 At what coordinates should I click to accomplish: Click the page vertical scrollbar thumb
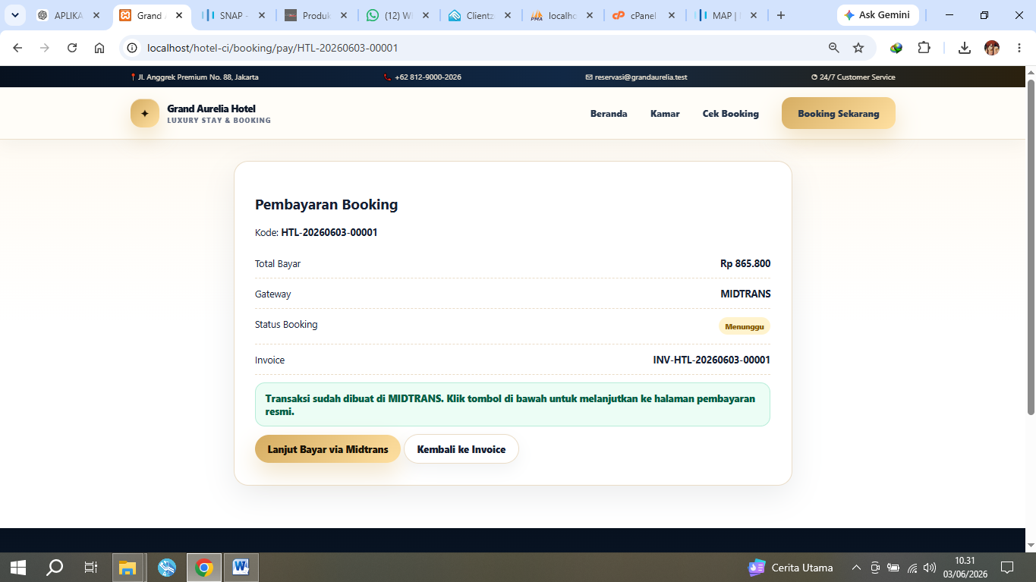pyautogui.click(x=1031, y=247)
